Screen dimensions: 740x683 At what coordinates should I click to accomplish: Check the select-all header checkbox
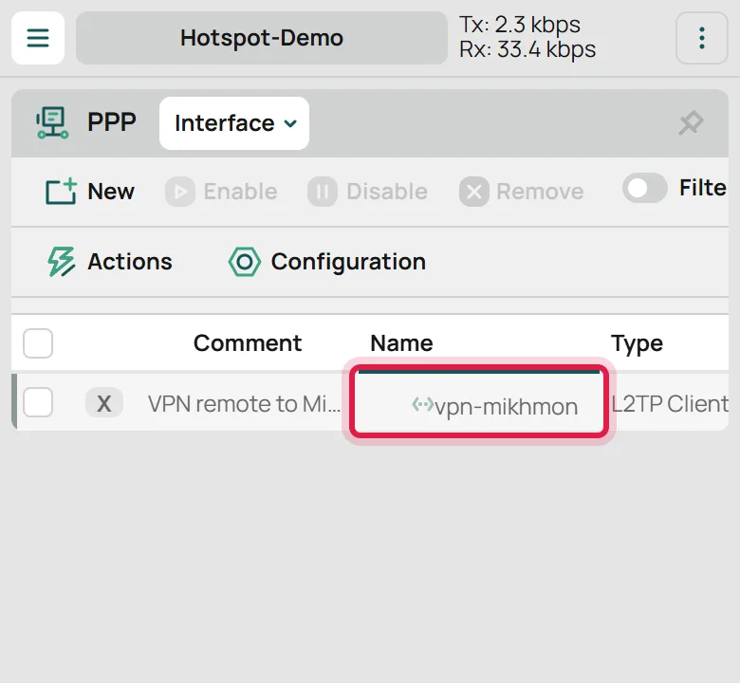38,343
